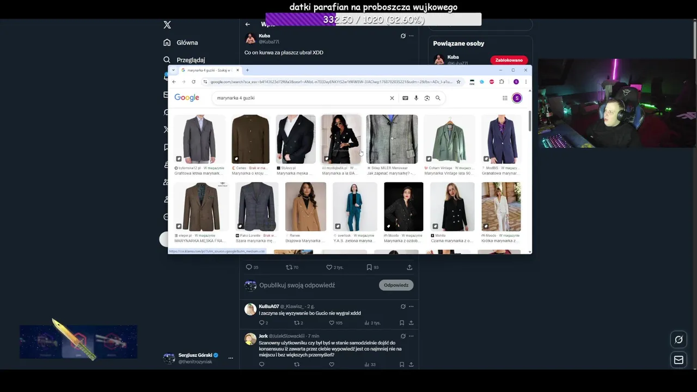Open more options on Kuba's post

click(411, 36)
